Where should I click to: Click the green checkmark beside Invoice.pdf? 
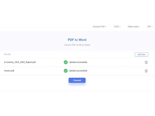[x=66, y=71]
